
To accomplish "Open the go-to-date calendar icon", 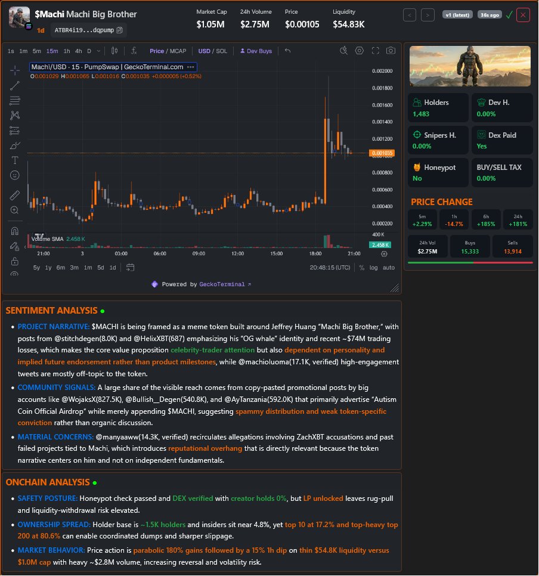I will tap(130, 267).
